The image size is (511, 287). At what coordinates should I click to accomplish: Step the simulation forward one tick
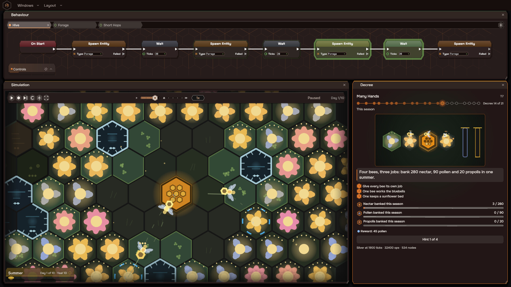coord(25,98)
